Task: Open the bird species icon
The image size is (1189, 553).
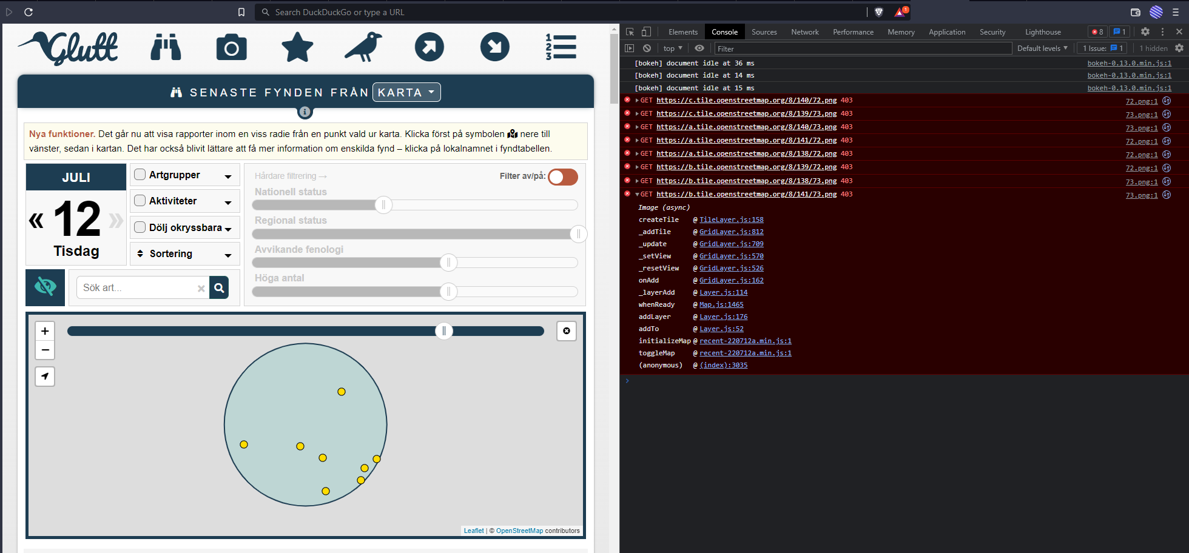Action: 363,47
